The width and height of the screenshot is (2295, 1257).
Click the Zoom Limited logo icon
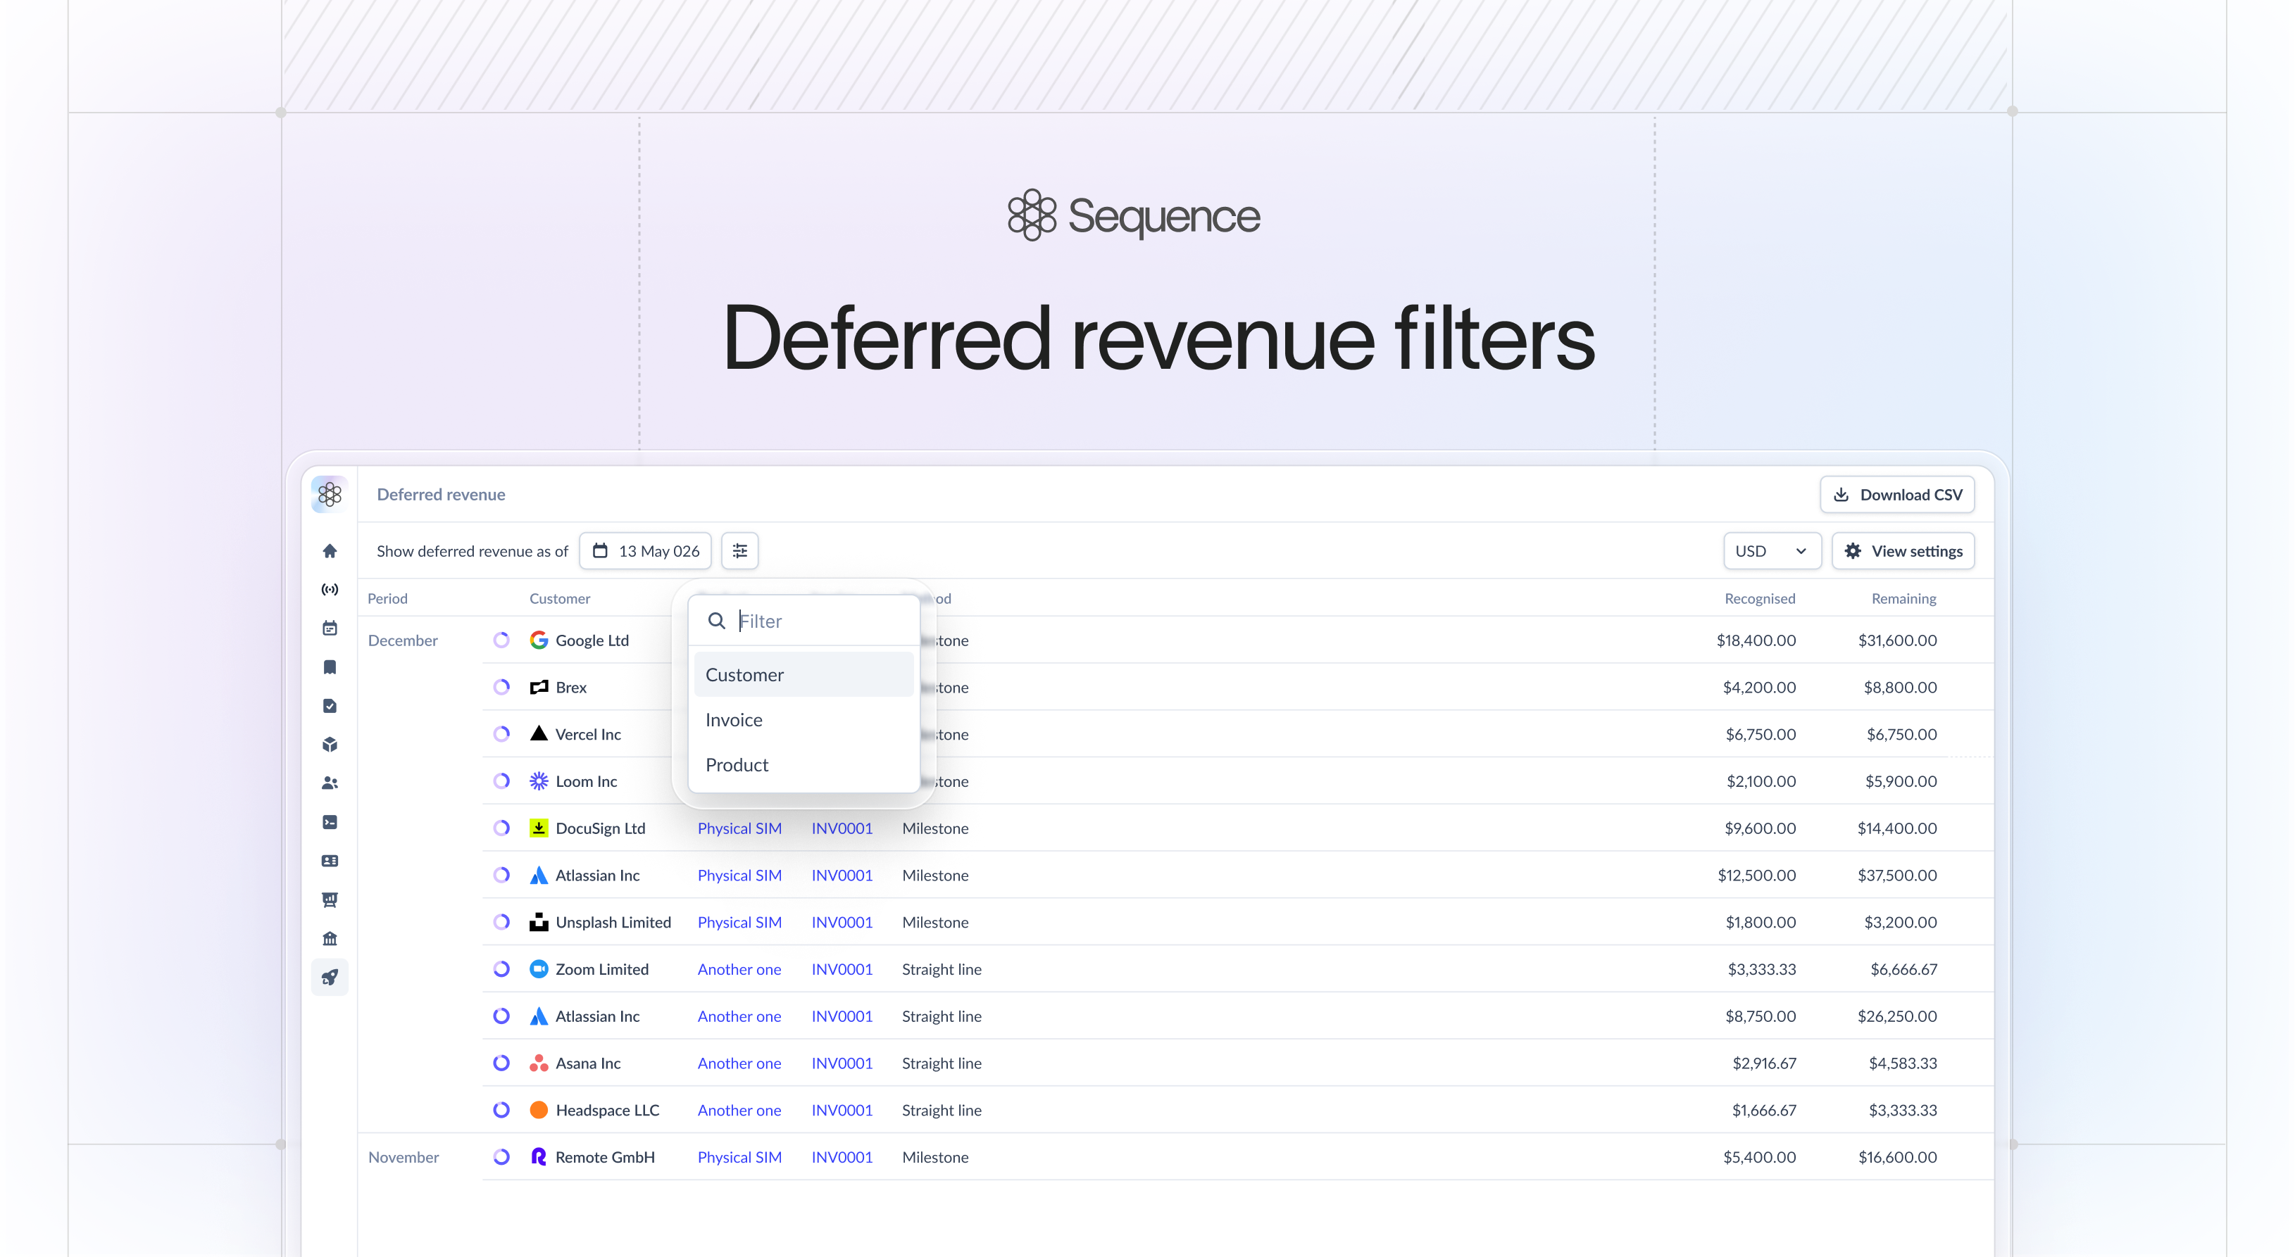click(539, 968)
